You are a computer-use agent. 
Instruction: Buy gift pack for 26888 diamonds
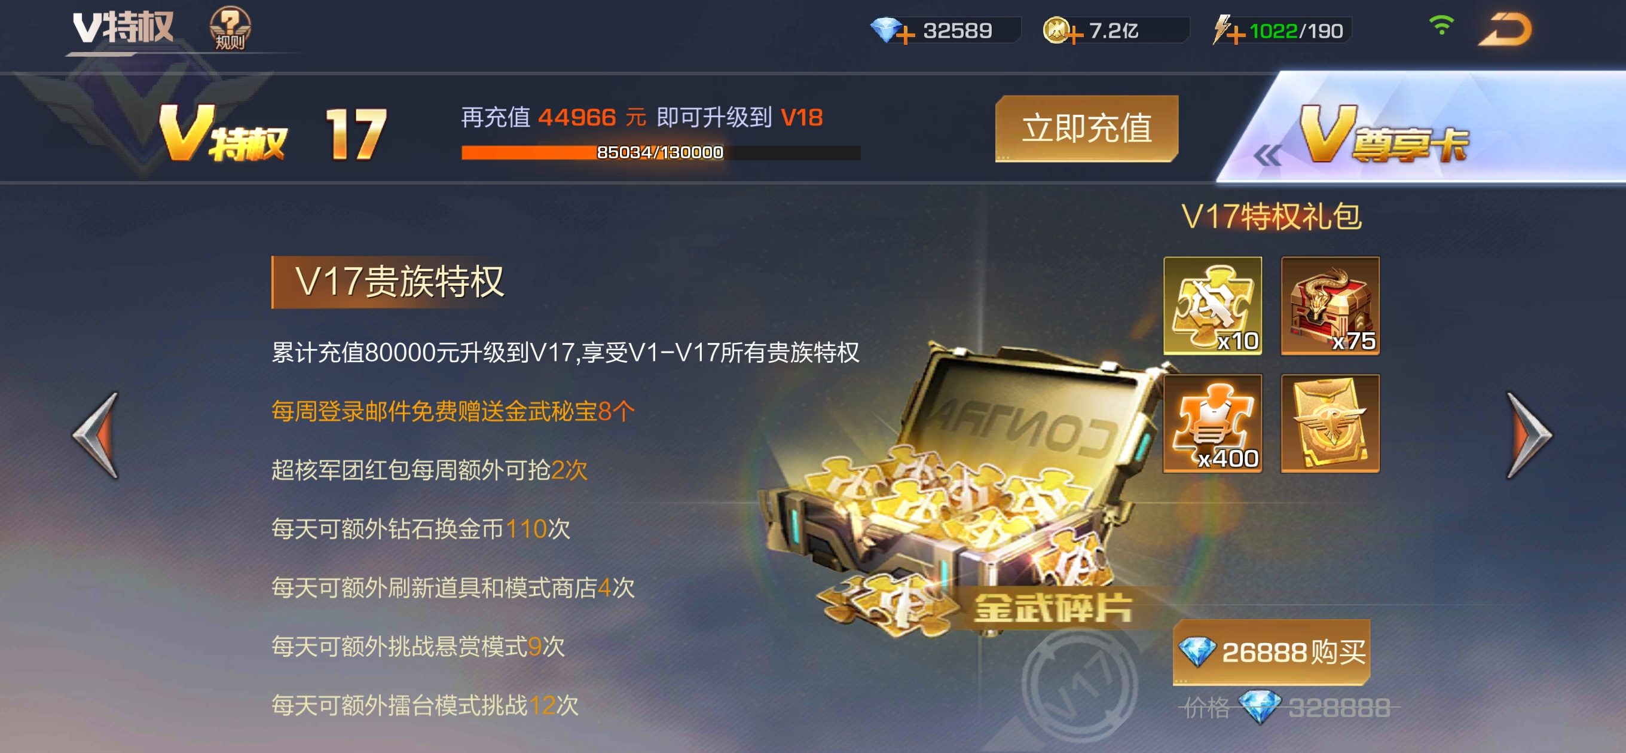click(1272, 652)
